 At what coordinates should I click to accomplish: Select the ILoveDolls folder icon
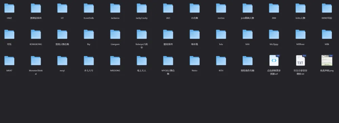coord(88,8)
